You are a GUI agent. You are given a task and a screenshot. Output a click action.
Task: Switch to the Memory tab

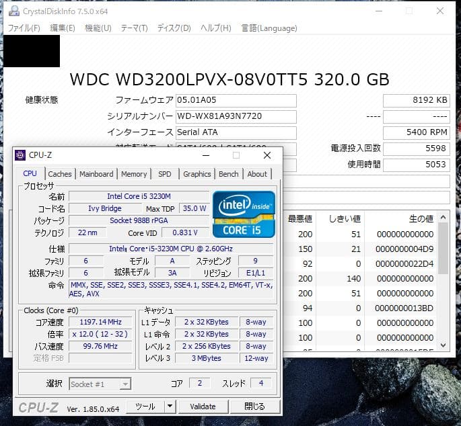coord(134,174)
